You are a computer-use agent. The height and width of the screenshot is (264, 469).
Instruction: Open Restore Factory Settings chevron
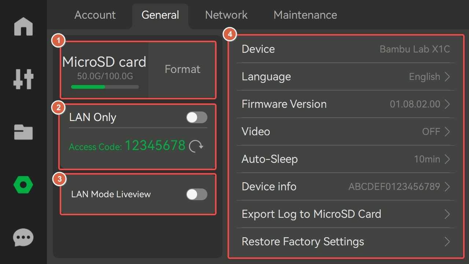[447, 242]
